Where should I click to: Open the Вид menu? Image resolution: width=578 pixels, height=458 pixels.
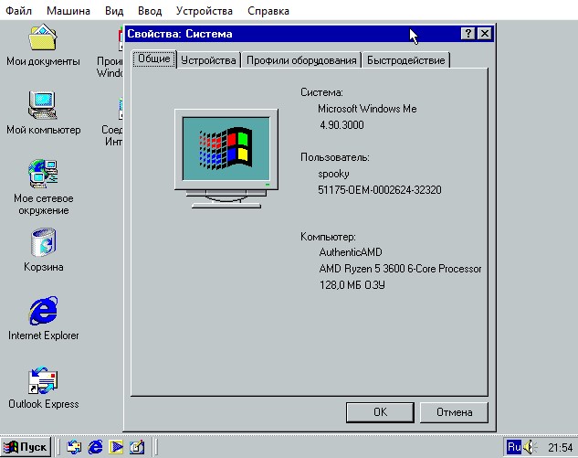point(114,11)
